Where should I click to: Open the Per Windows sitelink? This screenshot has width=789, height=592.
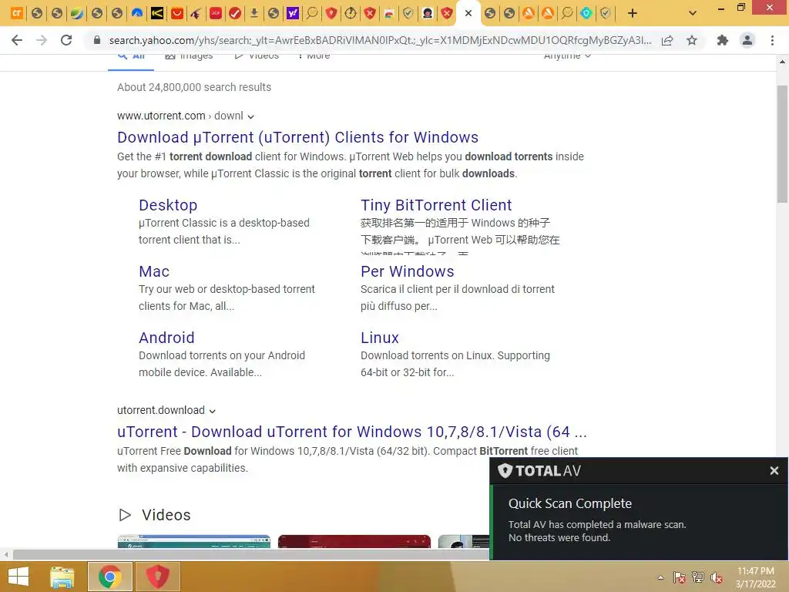(x=407, y=271)
